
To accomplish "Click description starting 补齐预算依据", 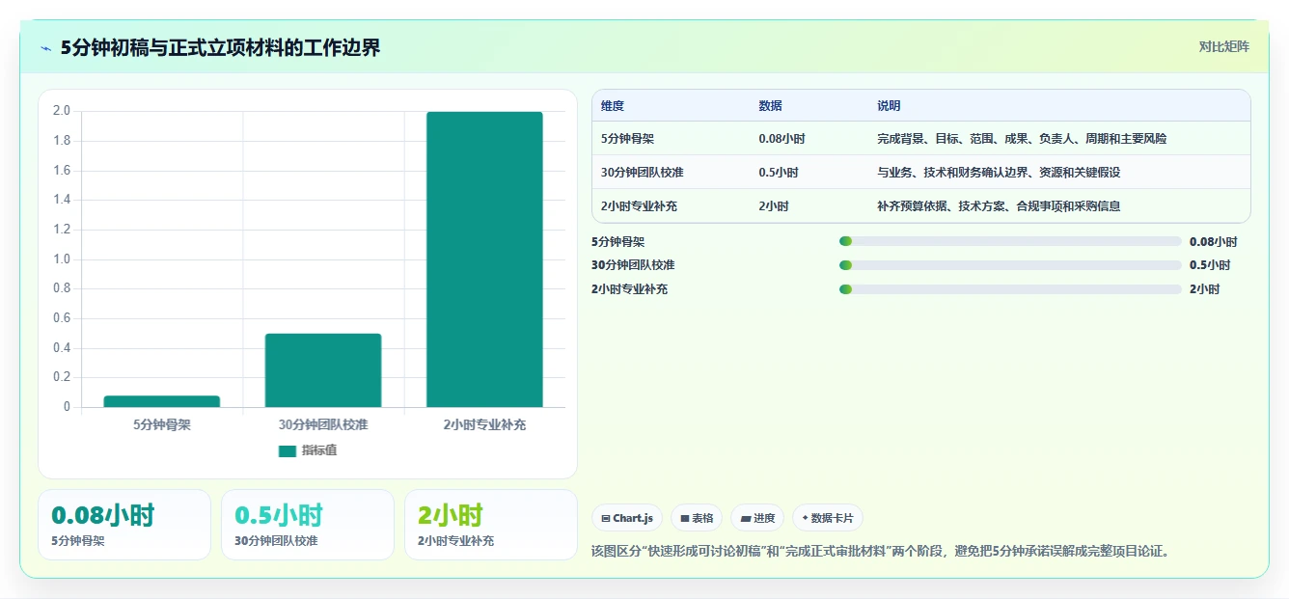I will [x=999, y=206].
